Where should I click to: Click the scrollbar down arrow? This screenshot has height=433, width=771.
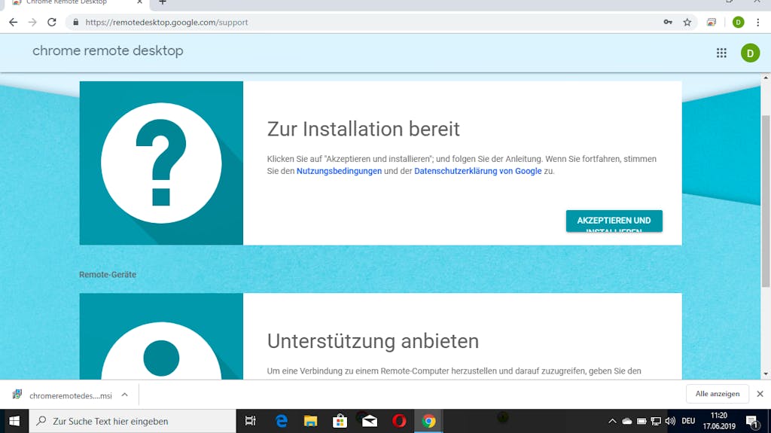(x=766, y=374)
